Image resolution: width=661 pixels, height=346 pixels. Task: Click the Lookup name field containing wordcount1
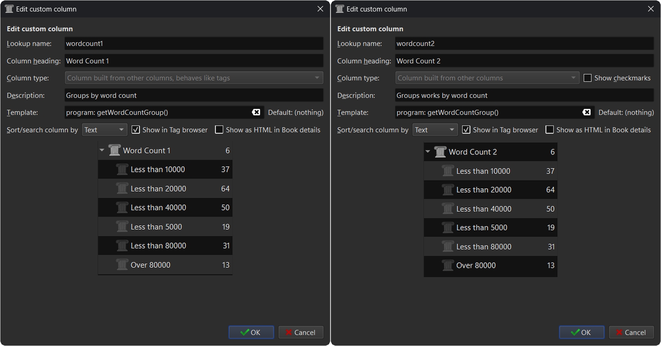click(x=194, y=44)
